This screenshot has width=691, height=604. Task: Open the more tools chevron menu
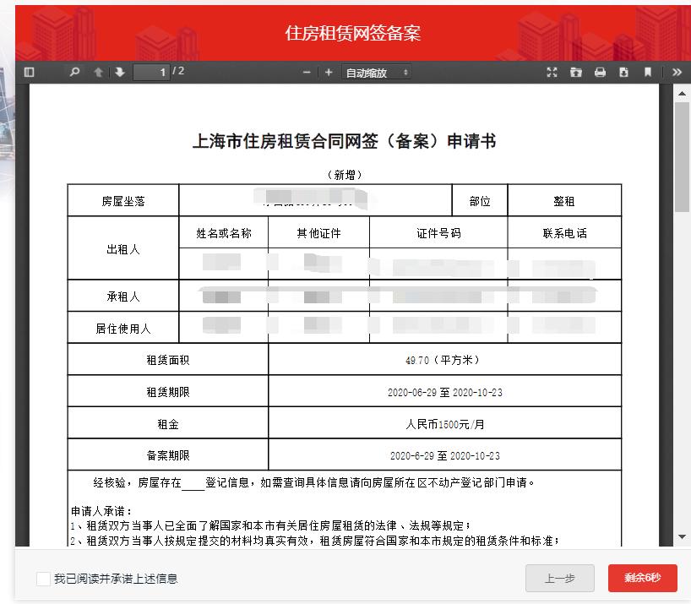click(x=677, y=73)
